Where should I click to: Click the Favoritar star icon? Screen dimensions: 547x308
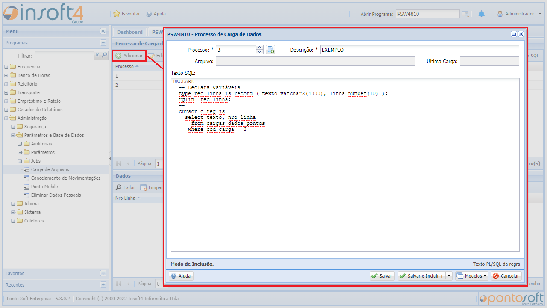[x=117, y=14]
